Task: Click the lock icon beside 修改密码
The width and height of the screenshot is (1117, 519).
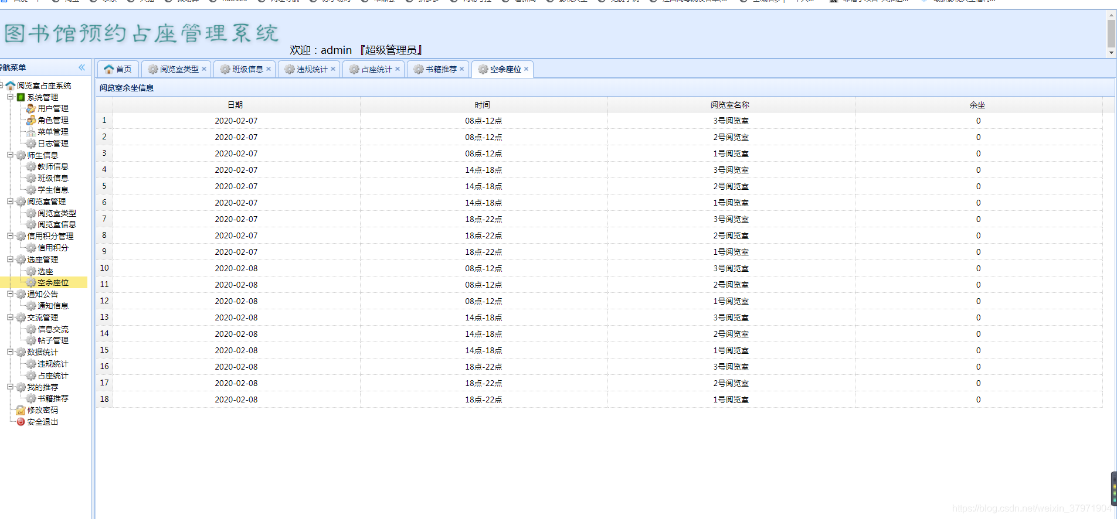Action: coord(21,410)
